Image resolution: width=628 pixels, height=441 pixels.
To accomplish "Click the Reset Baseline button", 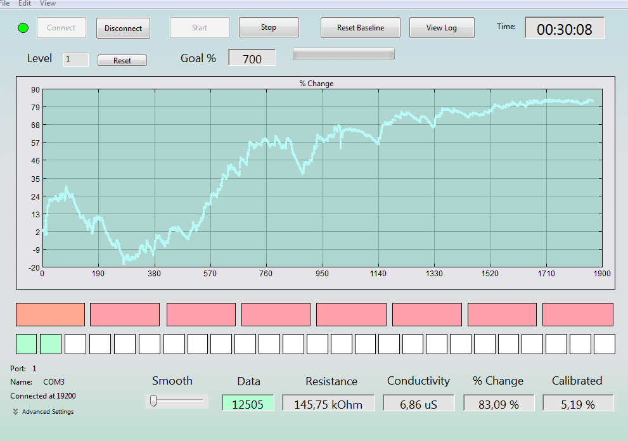I will point(361,28).
